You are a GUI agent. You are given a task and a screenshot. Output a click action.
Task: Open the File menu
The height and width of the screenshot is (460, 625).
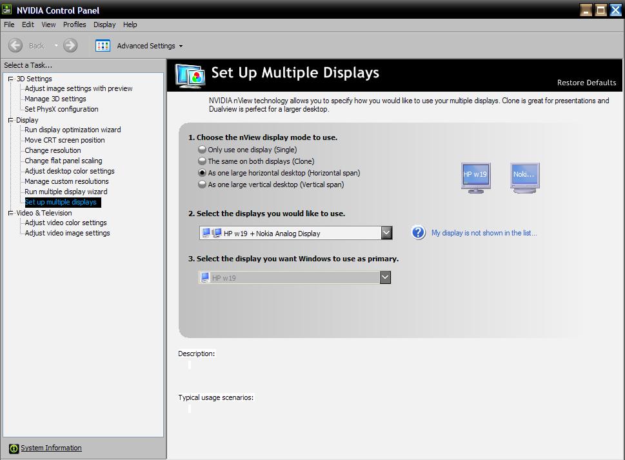(9, 25)
